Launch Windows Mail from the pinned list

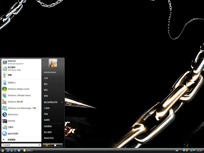21,68
